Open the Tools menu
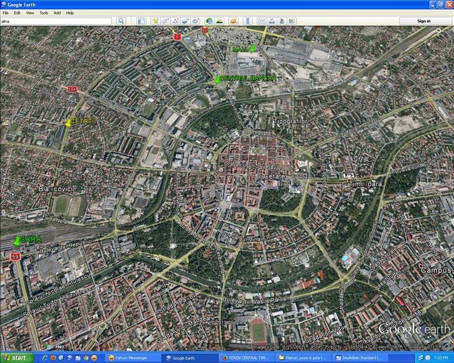The image size is (454, 363). click(44, 13)
